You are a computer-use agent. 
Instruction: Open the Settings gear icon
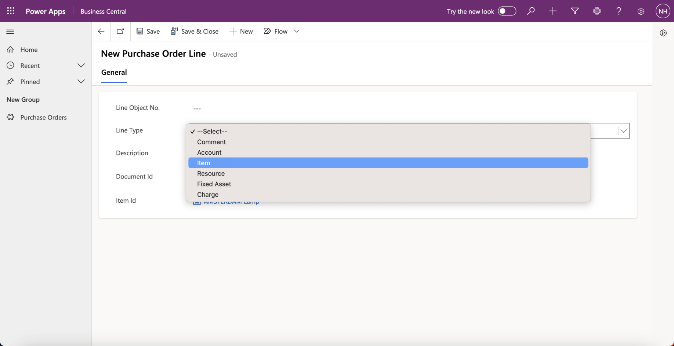click(597, 11)
